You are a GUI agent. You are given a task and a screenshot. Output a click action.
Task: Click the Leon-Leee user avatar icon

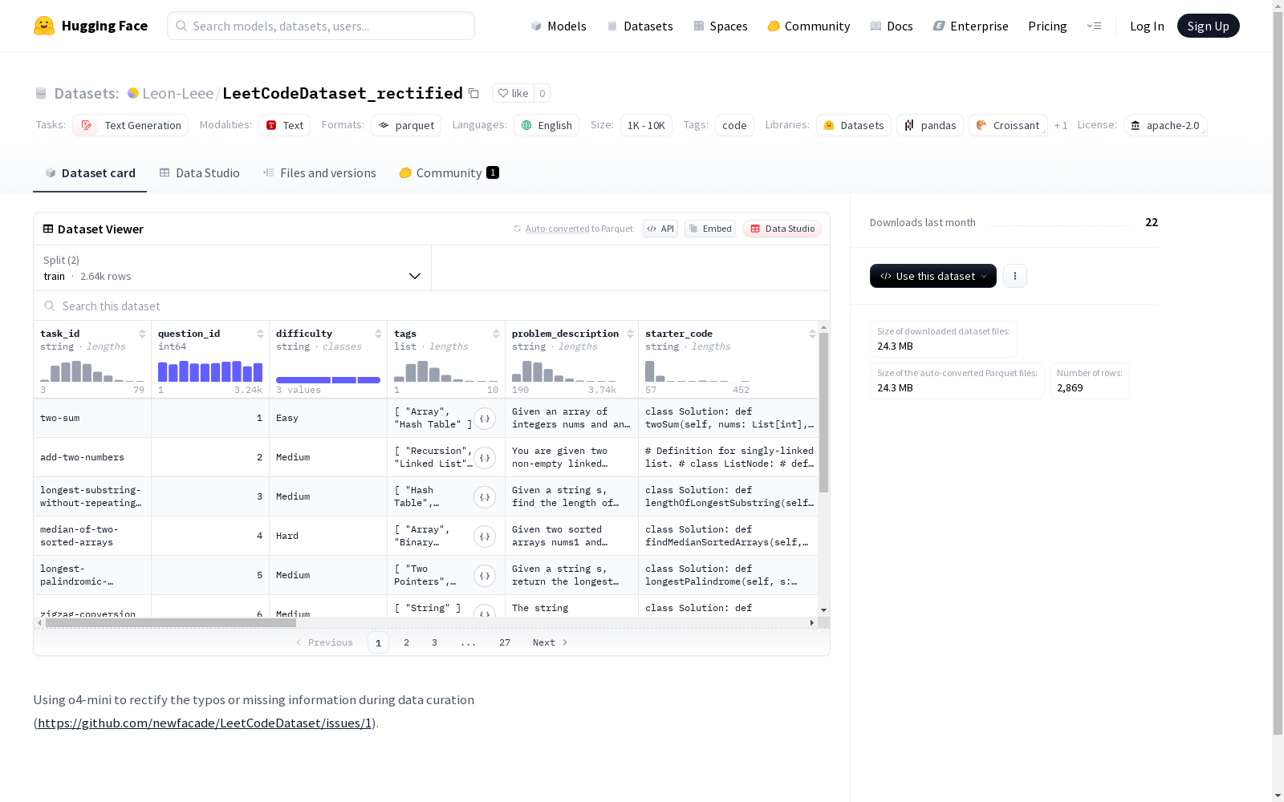(x=133, y=93)
